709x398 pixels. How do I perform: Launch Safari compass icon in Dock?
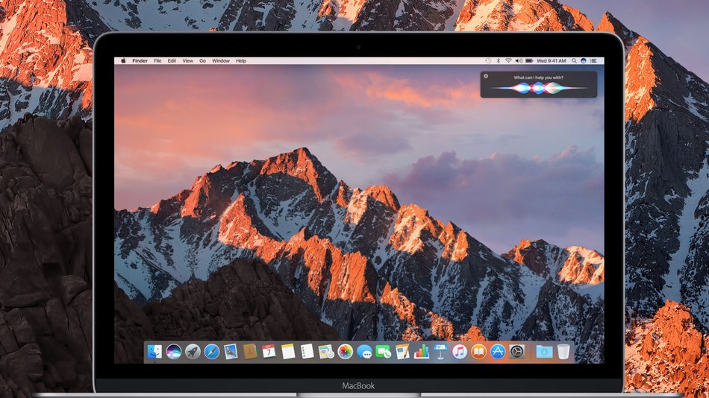pos(212,352)
